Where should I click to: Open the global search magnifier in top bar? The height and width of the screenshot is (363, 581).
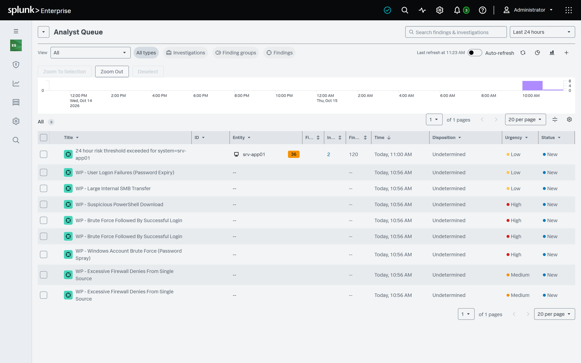click(405, 10)
